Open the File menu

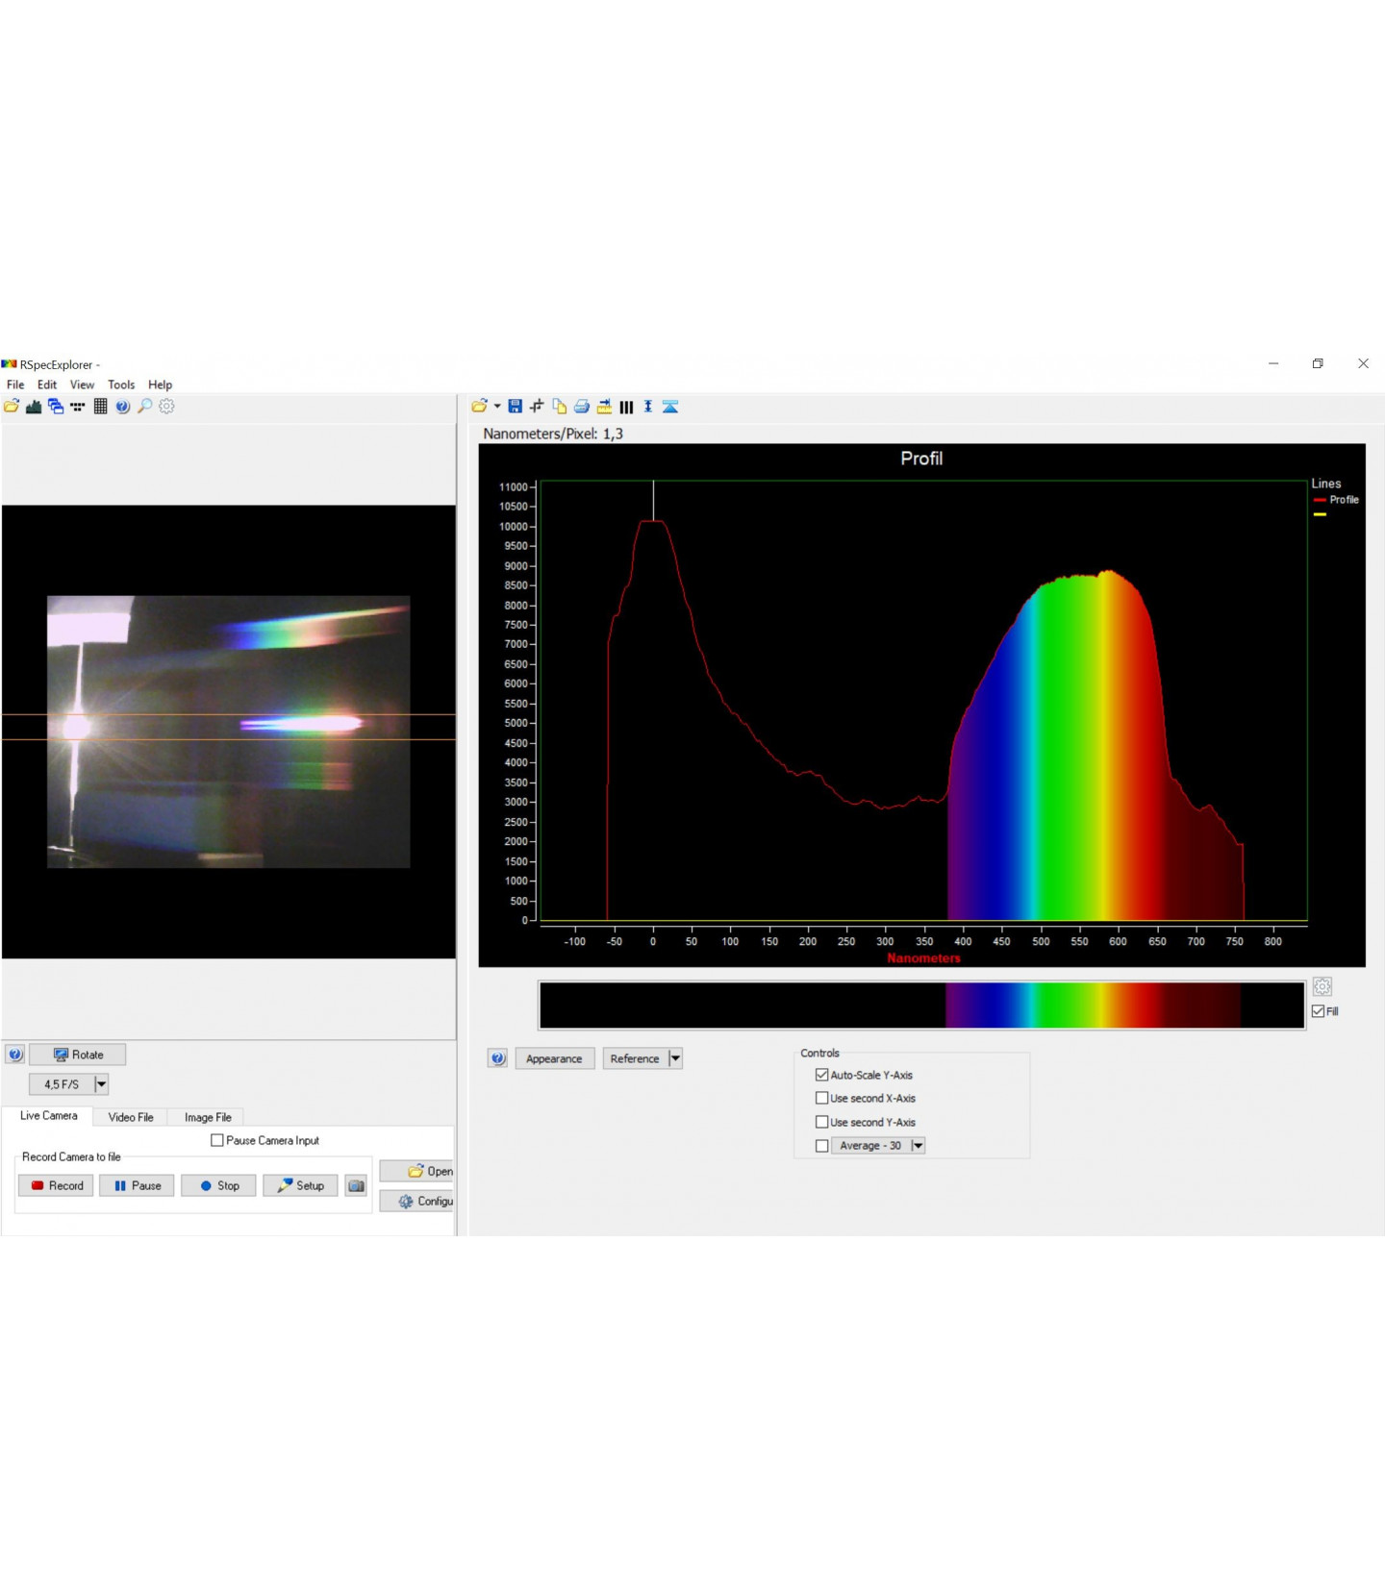[x=15, y=385]
